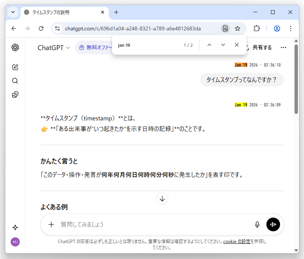Open the search chats magnifier icon

[15, 81]
